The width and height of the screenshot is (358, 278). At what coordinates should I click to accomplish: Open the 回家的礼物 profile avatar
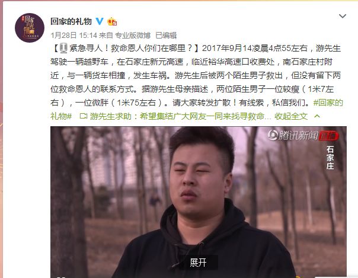point(30,28)
